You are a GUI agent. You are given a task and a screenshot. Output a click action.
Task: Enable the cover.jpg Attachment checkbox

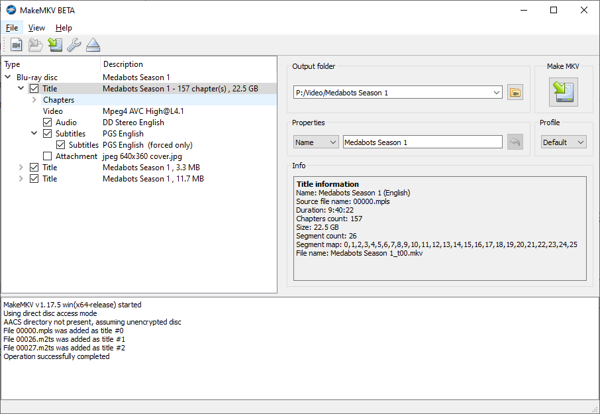coord(48,156)
